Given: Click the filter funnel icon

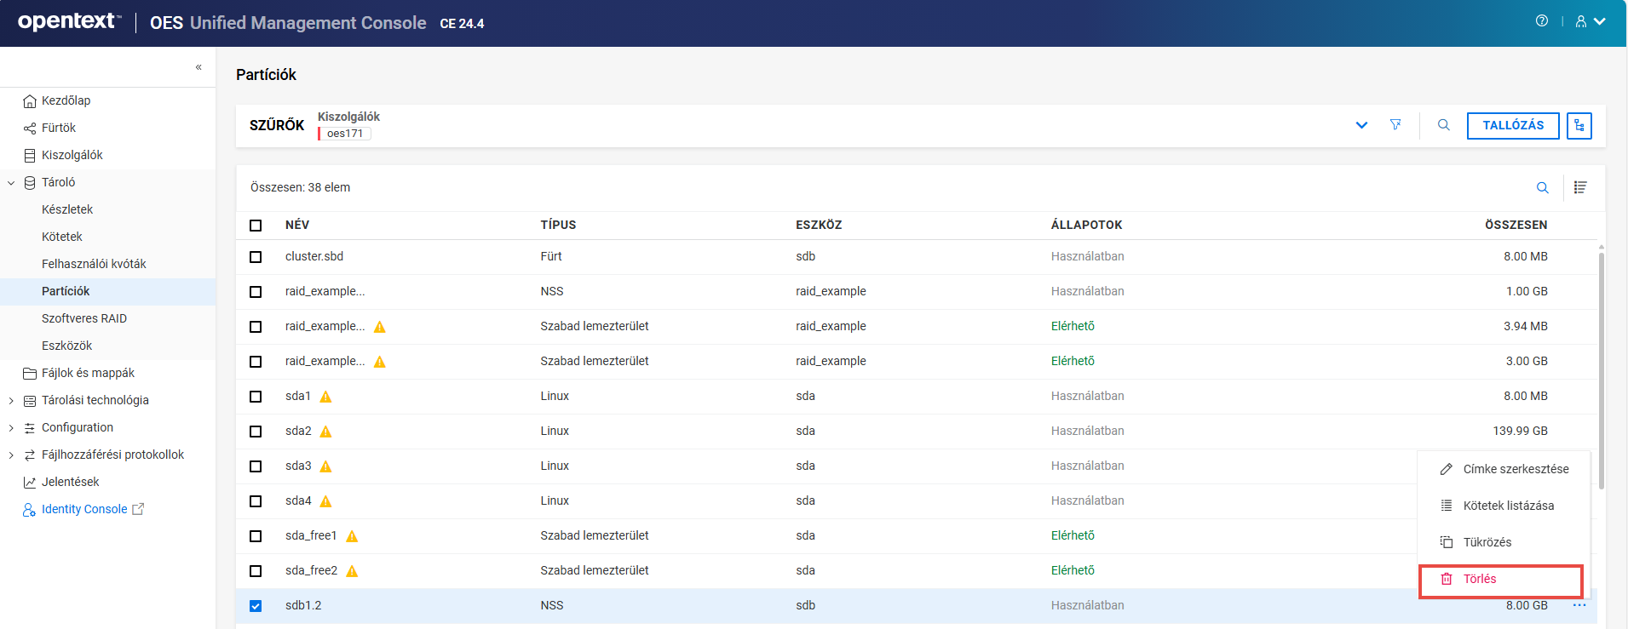Looking at the screenshot, I should [x=1395, y=125].
